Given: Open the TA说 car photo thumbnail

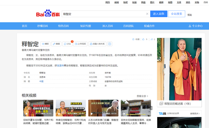Looking at the screenshot, I should pyautogui.click(x=179, y=122).
